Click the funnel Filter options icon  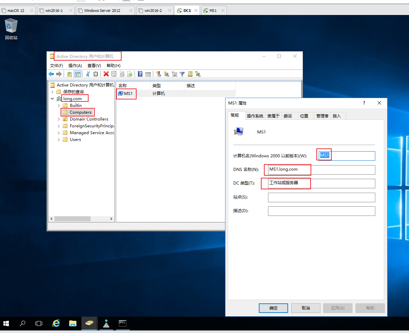[x=182, y=74]
